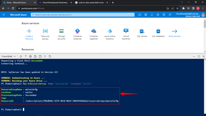Open Storage accounts service
The image size is (206, 116).
pos(61,34)
